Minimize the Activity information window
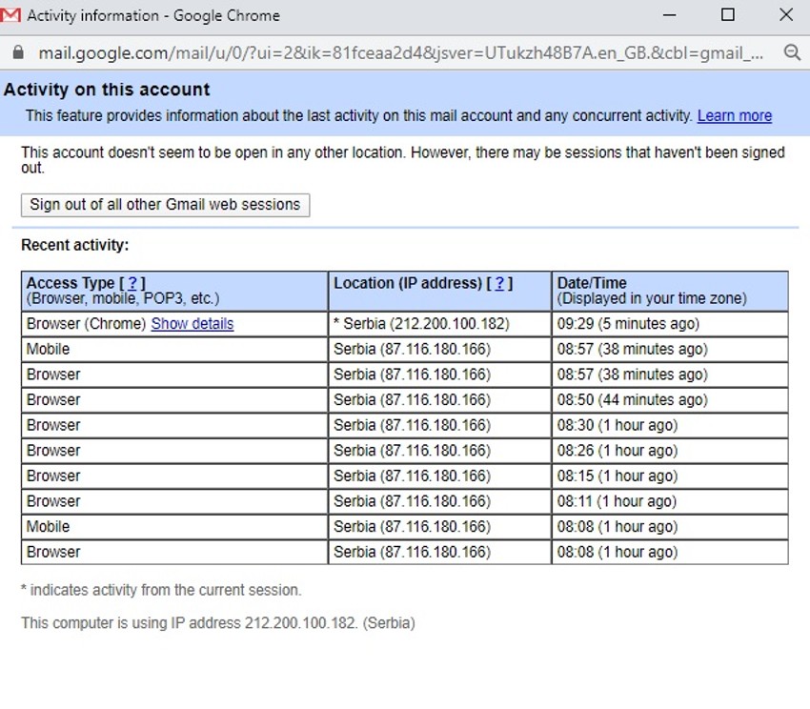 coord(670,15)
